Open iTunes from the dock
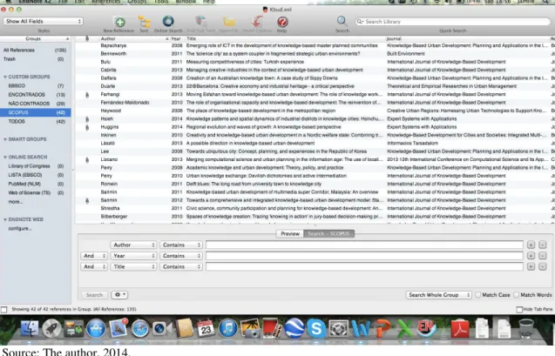This screenshot has width=555, height=356. pos(228,328)
